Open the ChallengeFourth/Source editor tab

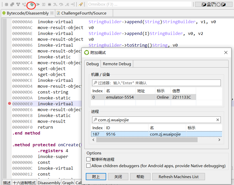point(84,13)
